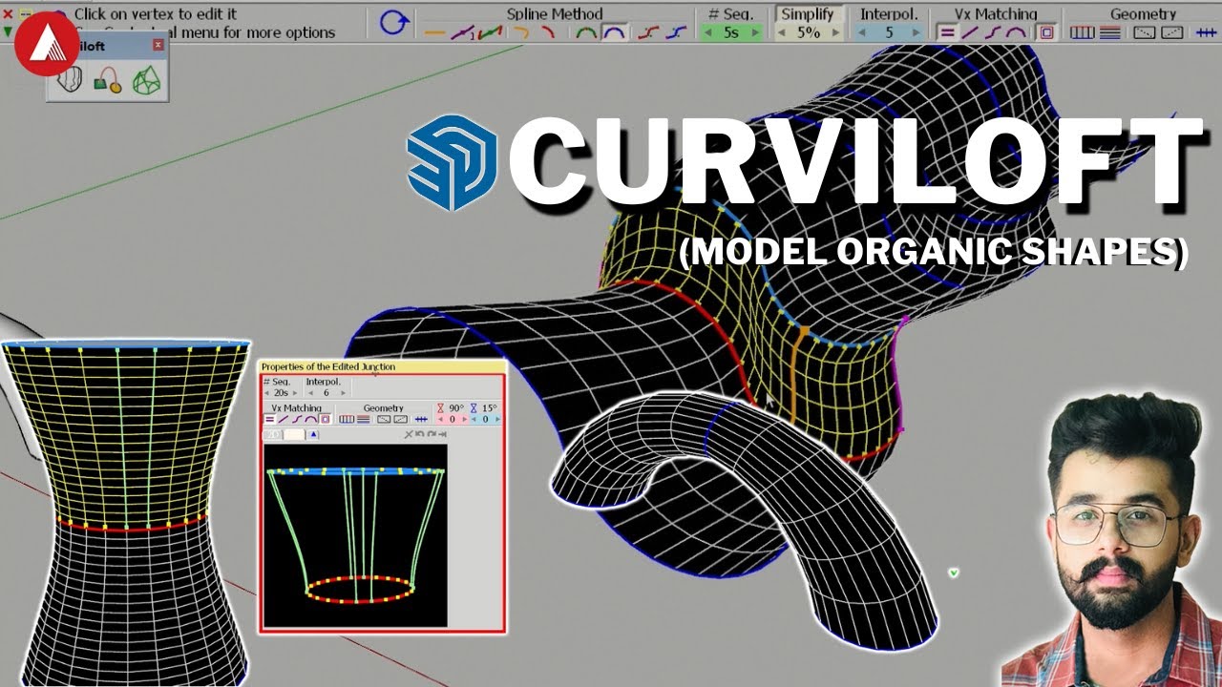Click blue triple-cross icon in Properties panel
Image resolution: width=1222 pixels, height=687 pixels.
click(x=421, y=420)
